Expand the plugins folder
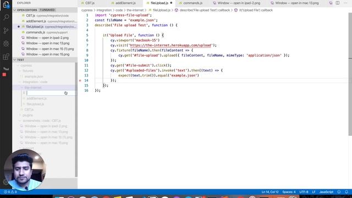 click(x=20, y=115)
